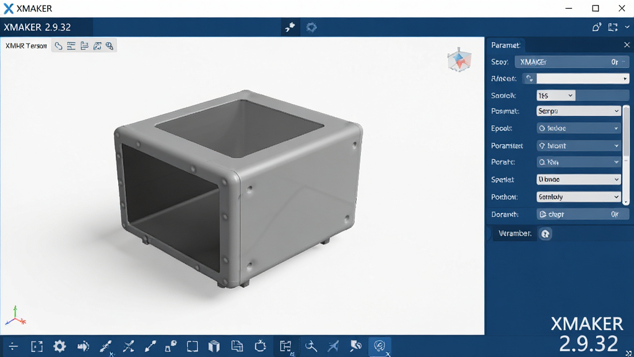
Task: Click the slider bar beside 1ts dropdown
Action: click(x=602, y=95)
